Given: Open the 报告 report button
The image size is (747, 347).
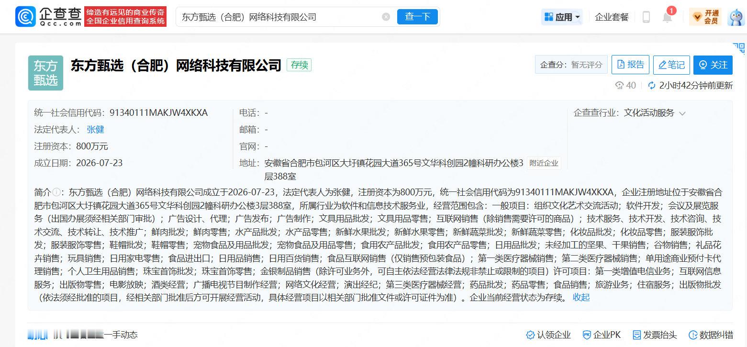Looking at the screenshot, I should pyautogui.click(x=630, y=65).
